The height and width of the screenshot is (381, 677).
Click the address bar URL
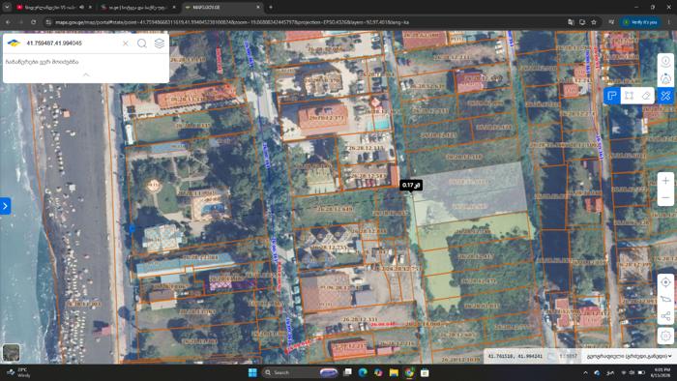click(x=232, y=22)
